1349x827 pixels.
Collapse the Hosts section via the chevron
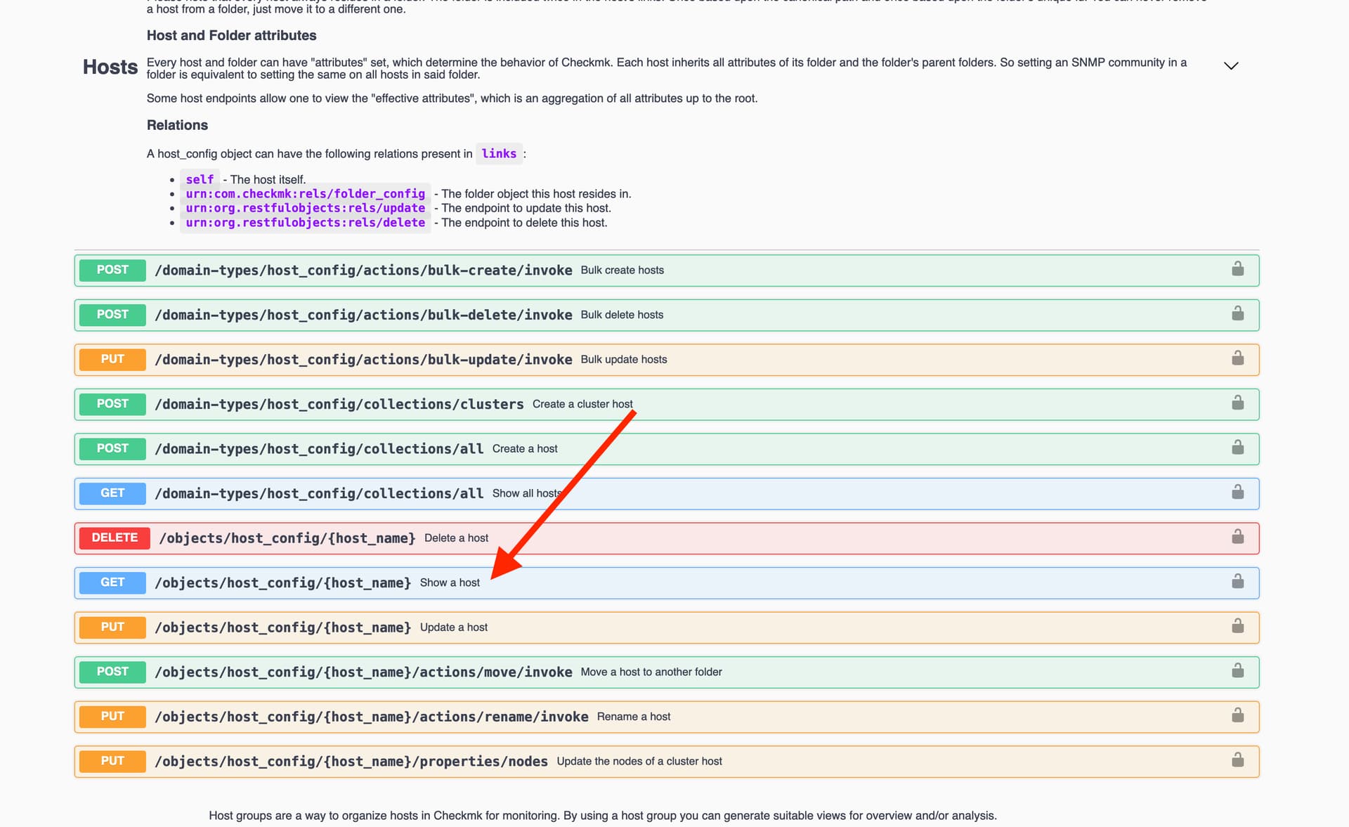point(1232,65)
